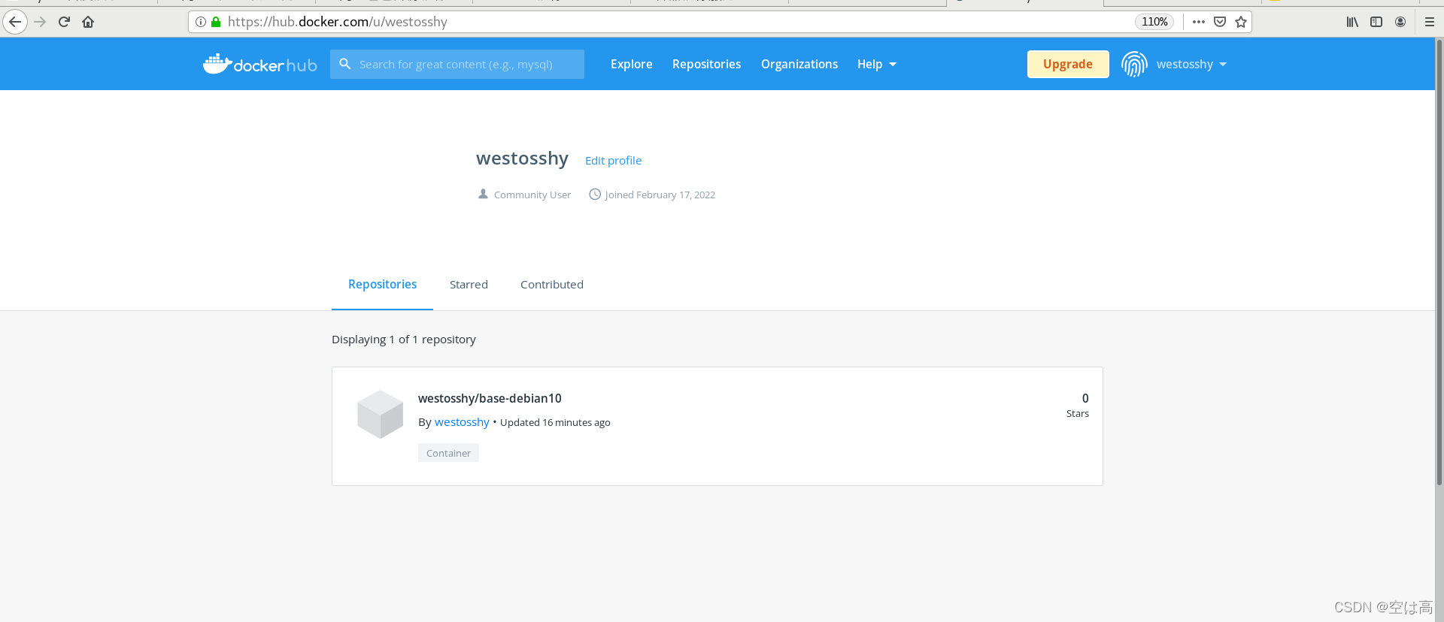Click Updated 16 minutes ago text
1444x622 pixels.
tap(555, 423)
